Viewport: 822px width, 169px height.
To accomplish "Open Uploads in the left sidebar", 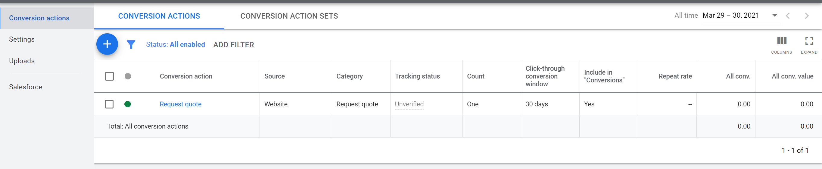I will click(22, 61).
